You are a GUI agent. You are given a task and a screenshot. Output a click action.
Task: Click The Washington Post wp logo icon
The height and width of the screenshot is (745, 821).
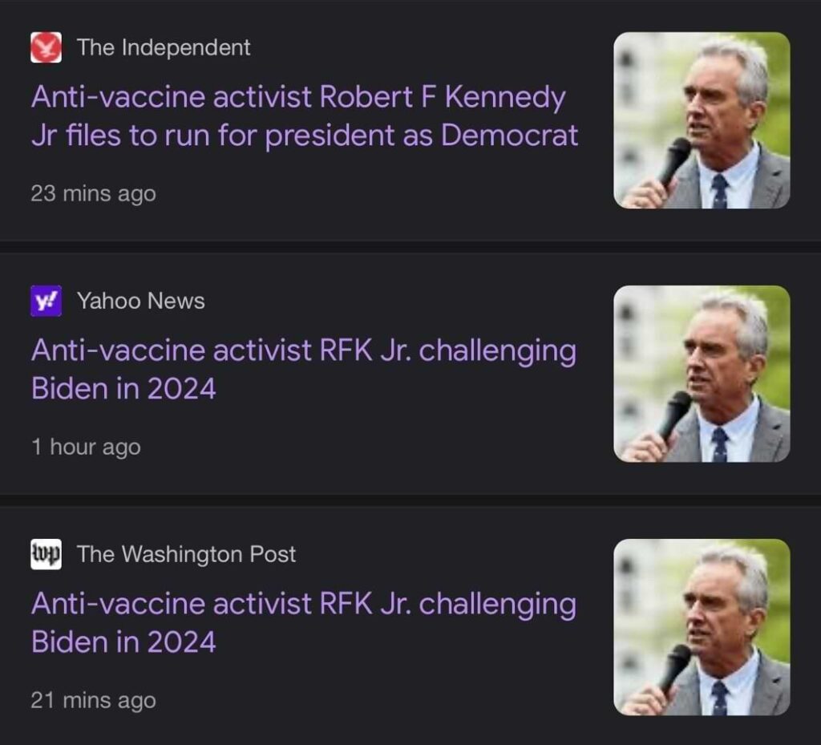(44, 553)
